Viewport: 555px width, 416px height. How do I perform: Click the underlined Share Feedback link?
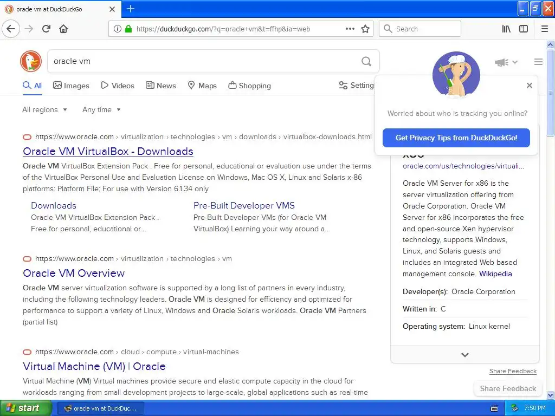click(x=513, y=371)
